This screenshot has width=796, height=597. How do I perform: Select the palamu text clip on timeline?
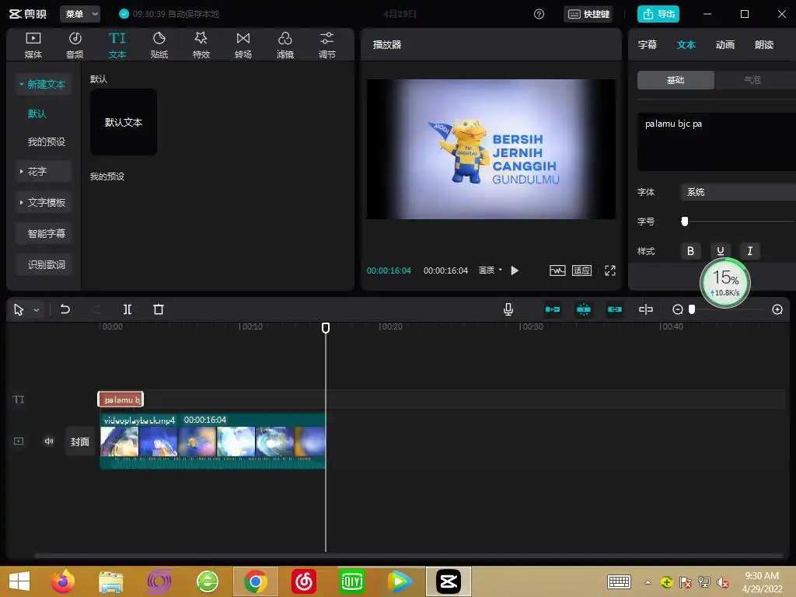tap(120, 400)
